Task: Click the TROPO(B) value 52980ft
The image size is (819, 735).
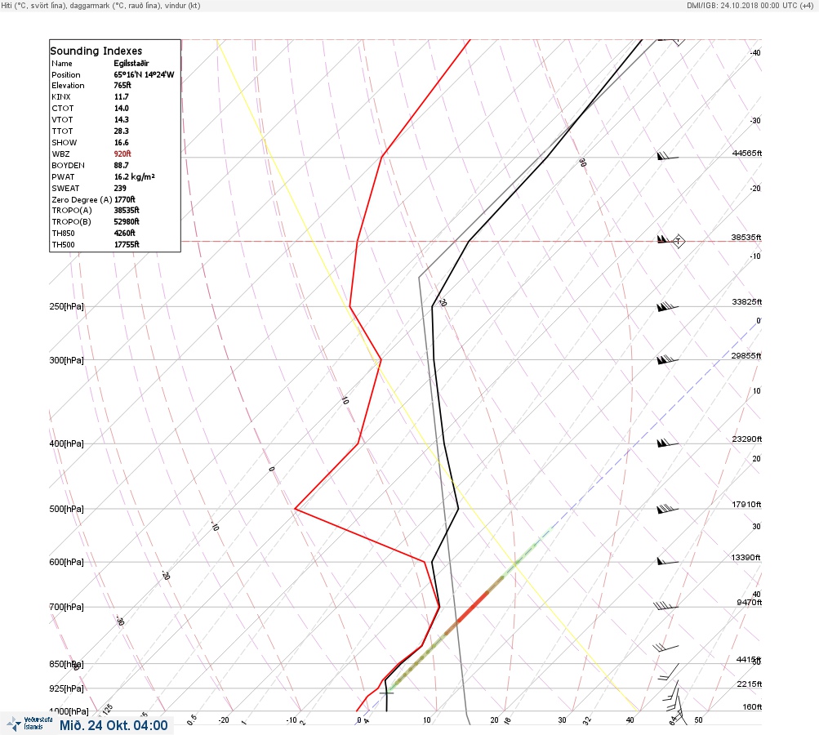Action: (x=127, y=221)
